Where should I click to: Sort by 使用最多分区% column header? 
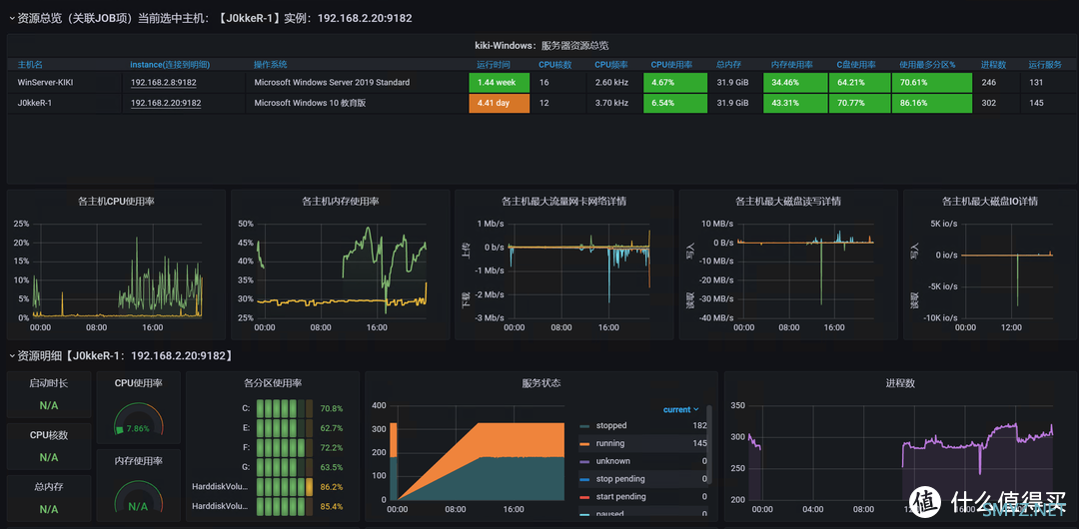927,65
